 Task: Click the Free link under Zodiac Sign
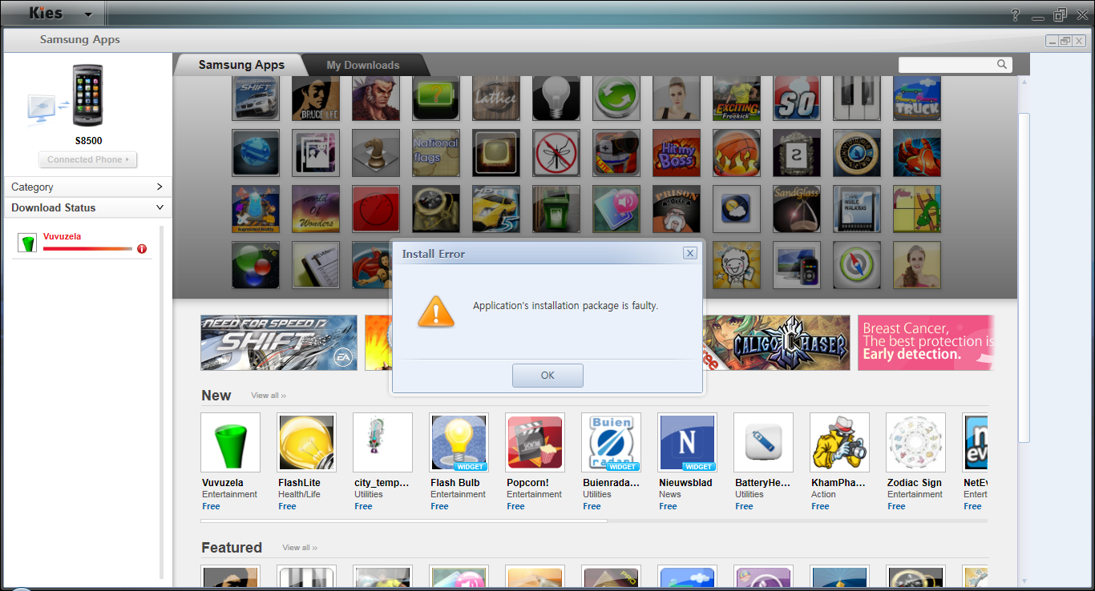896,506
